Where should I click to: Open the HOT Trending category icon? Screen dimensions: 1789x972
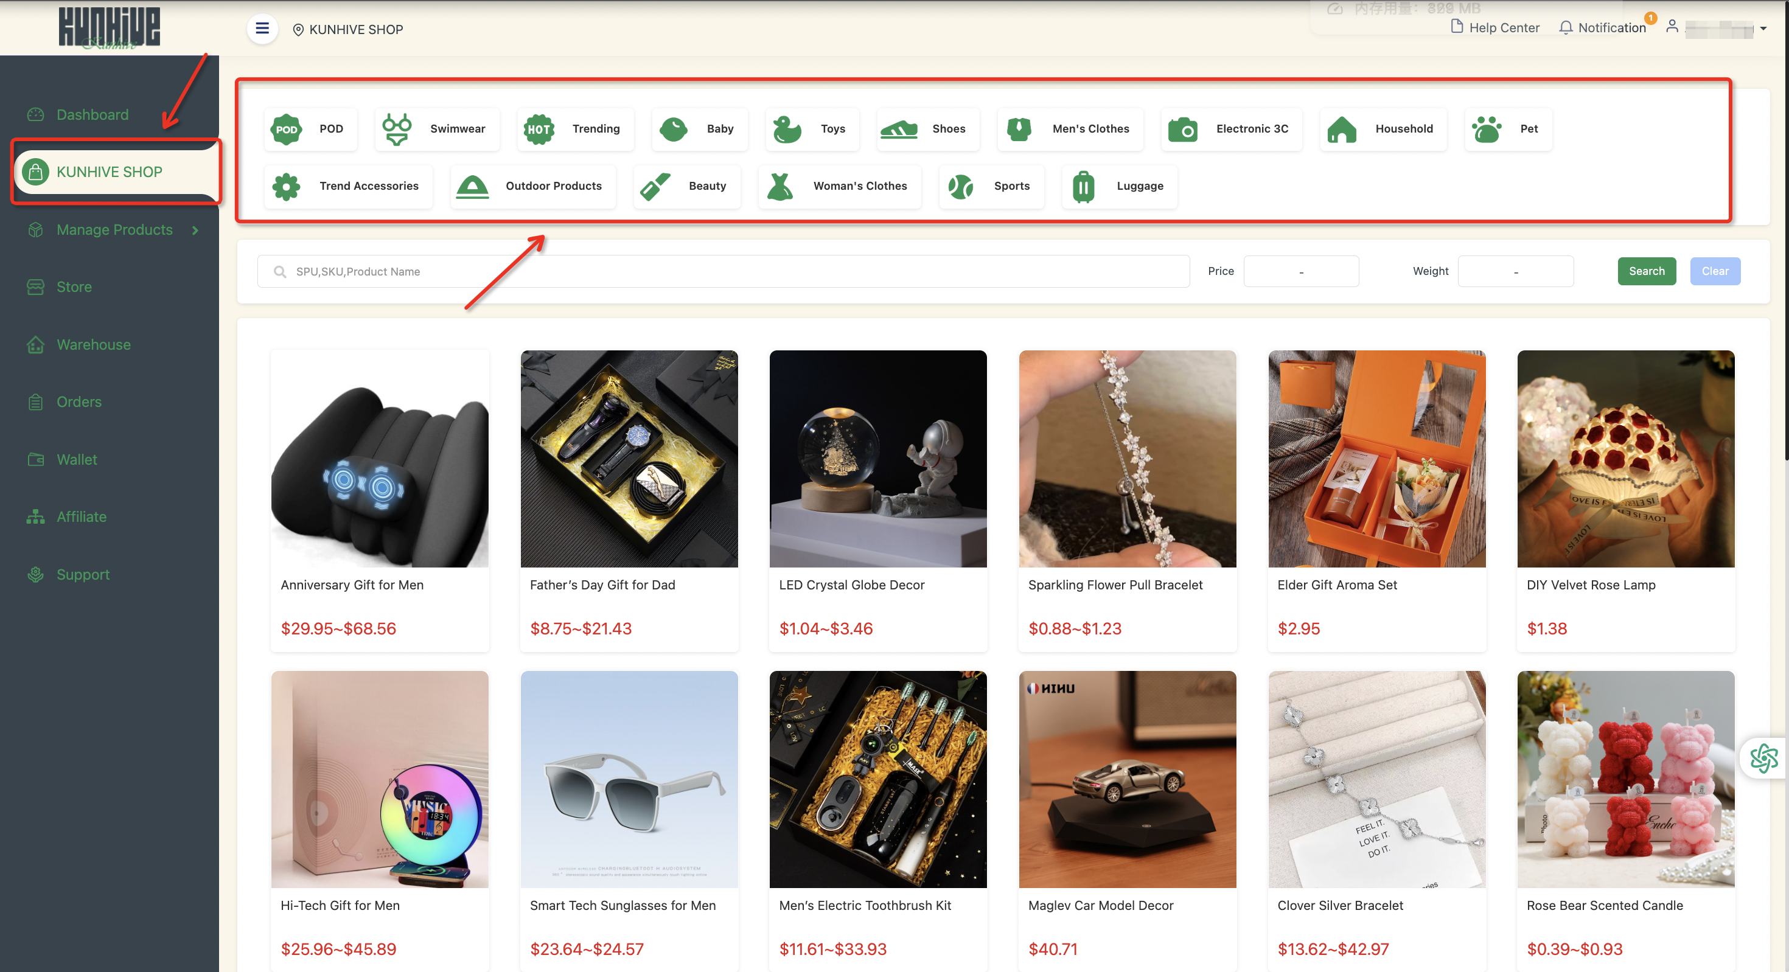click(539, 129)
